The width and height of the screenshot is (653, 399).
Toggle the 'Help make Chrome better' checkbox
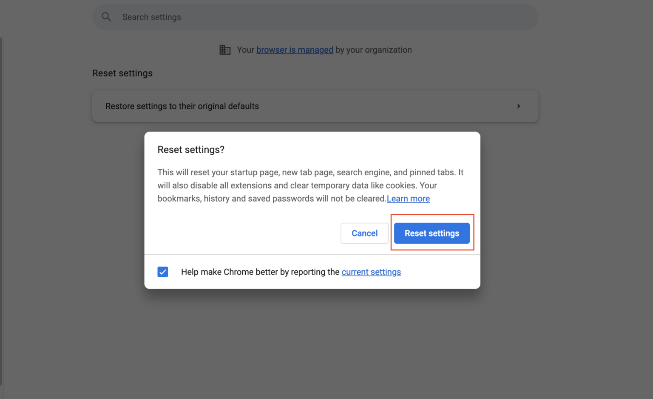coord(162,272)
